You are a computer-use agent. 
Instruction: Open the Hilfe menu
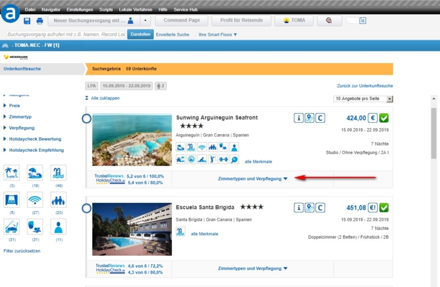[163, 10]
